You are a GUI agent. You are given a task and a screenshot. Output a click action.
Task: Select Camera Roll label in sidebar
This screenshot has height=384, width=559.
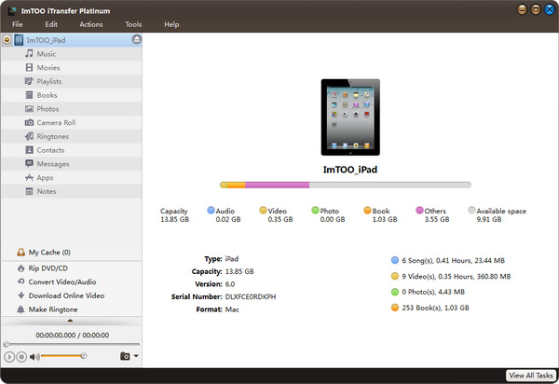point(56,123)
